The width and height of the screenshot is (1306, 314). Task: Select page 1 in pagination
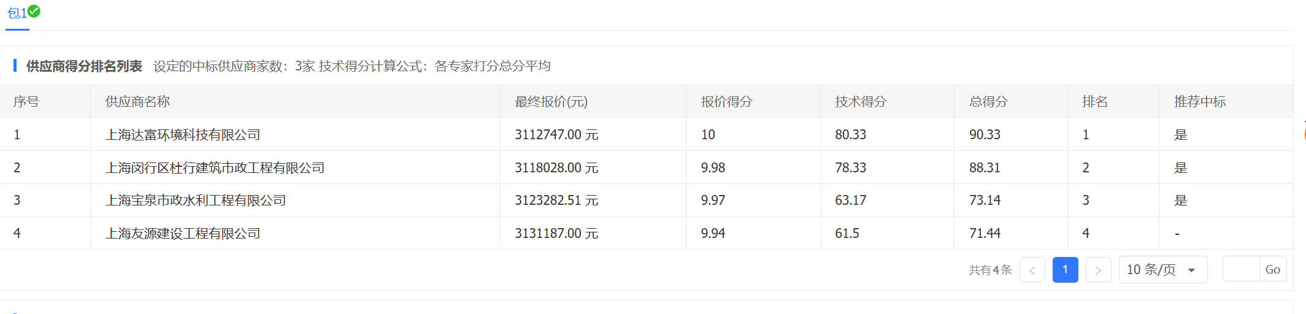coord(1065,270)
